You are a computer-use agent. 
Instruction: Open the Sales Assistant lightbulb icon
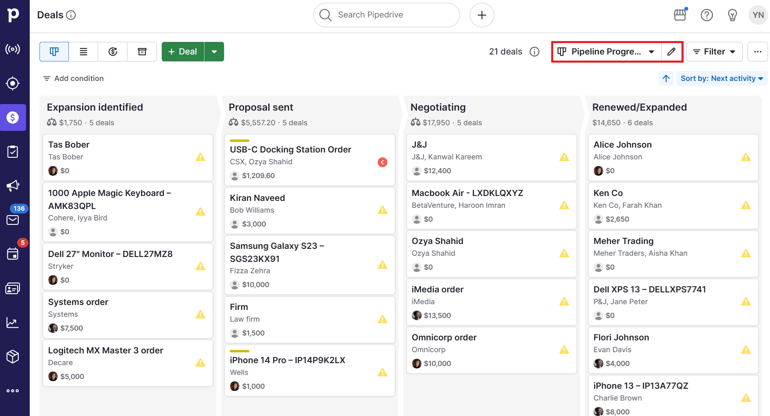[733, 15]
